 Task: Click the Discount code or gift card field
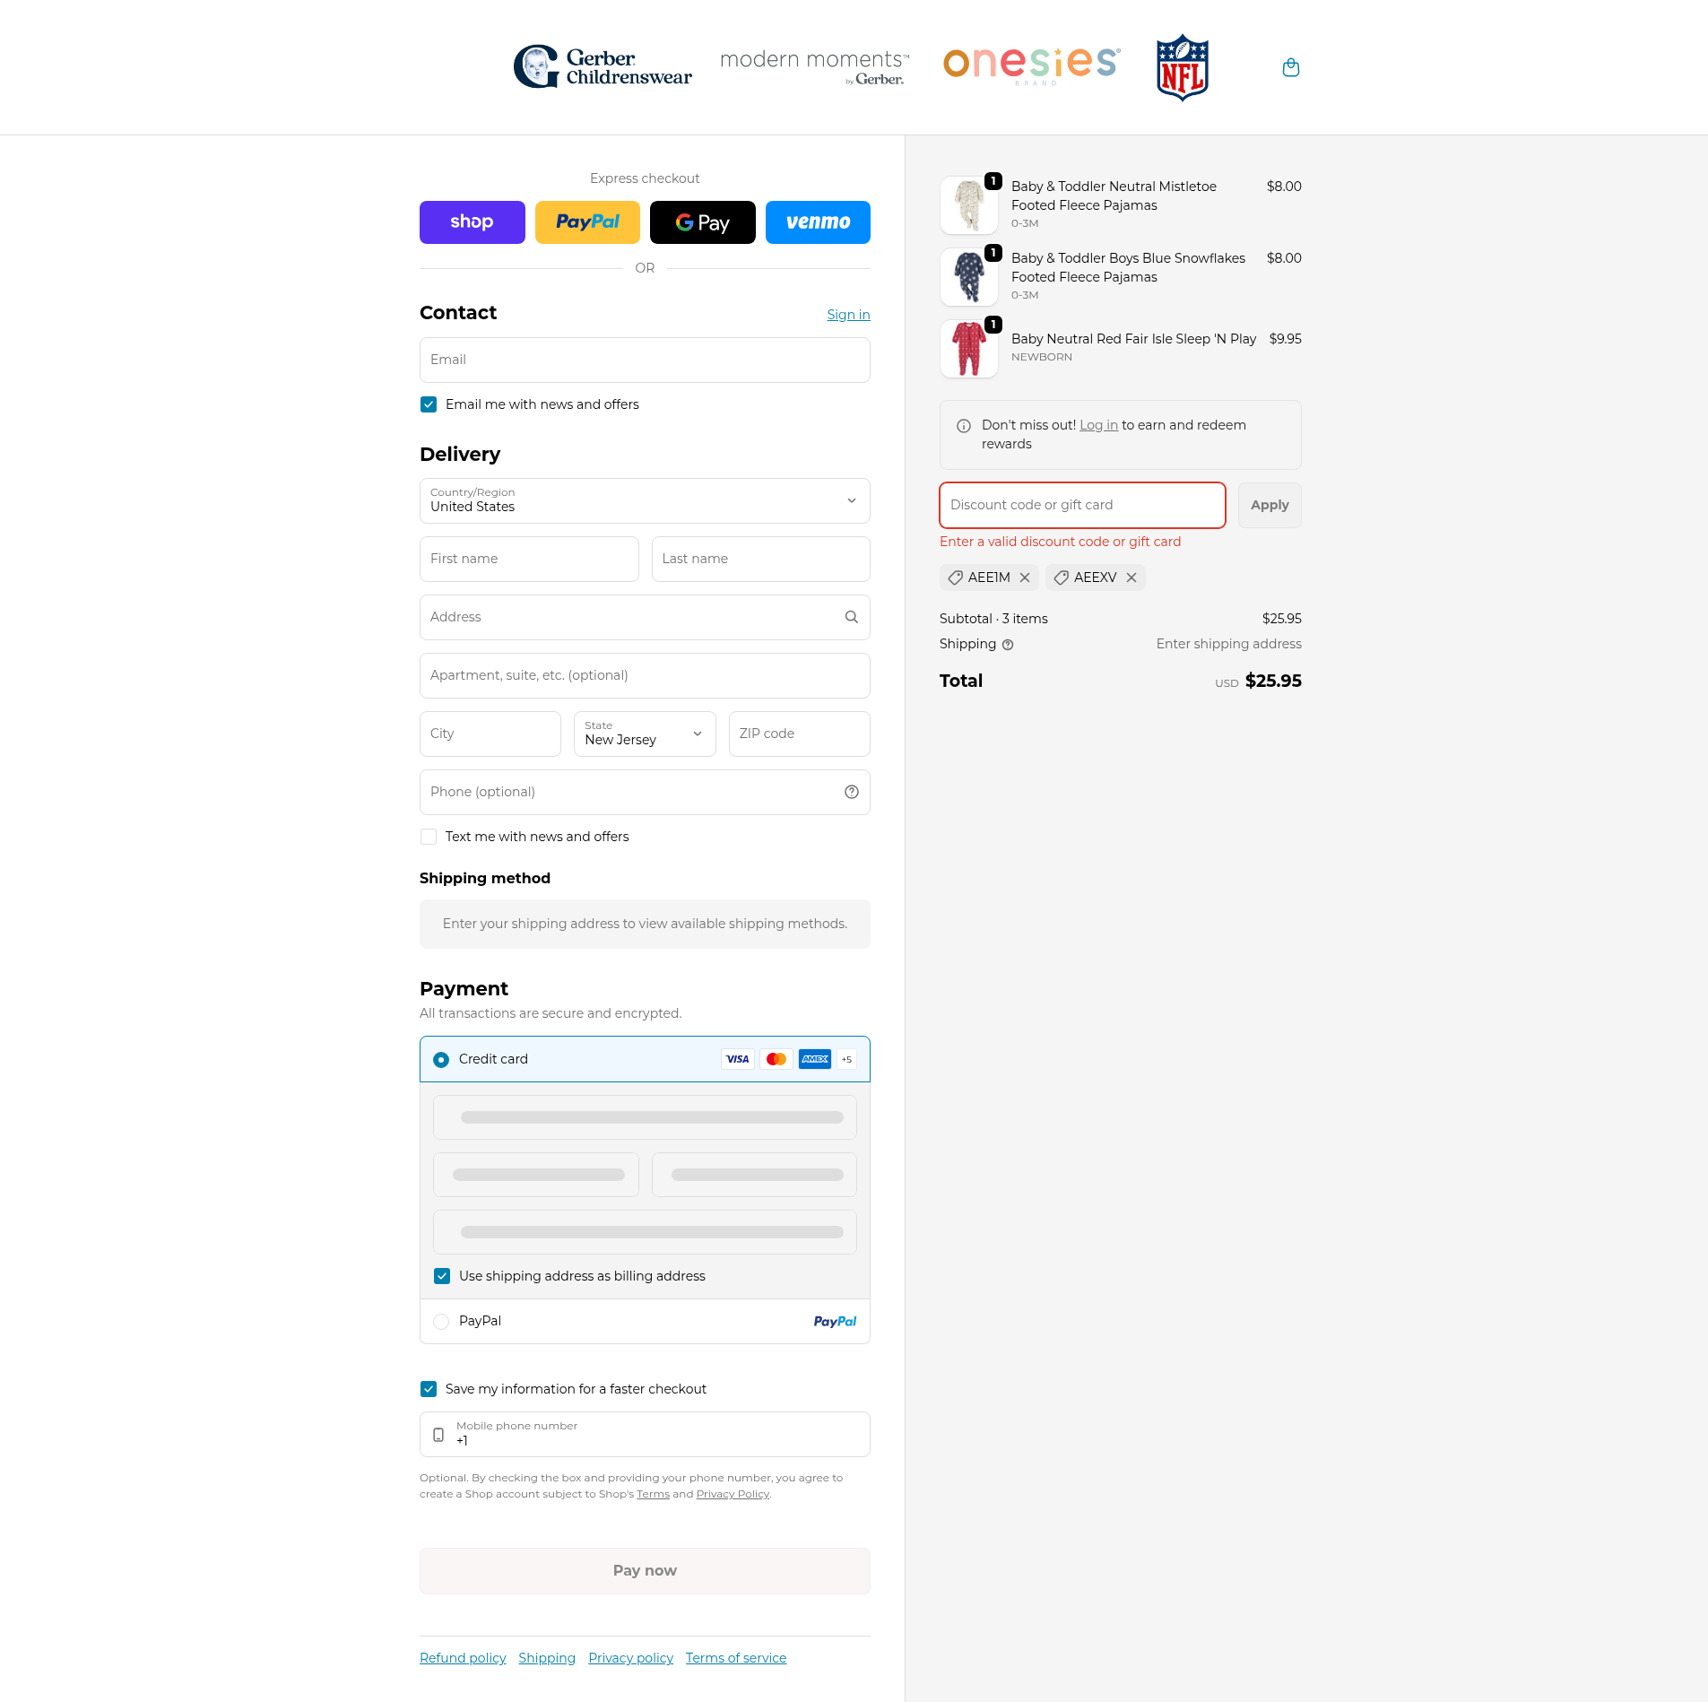[1081, 505]
